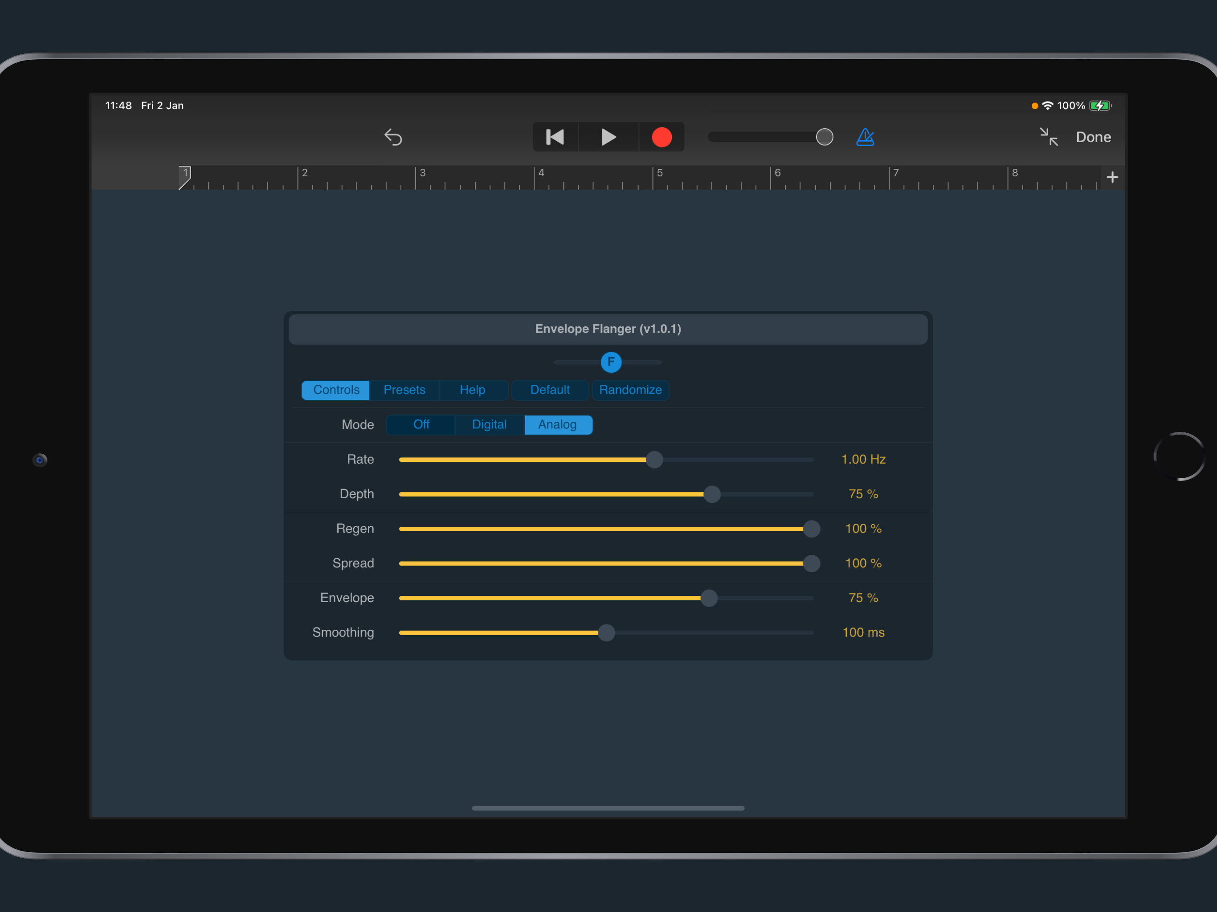
Task: Open the Help tab
Action: (x=473, y=390)
